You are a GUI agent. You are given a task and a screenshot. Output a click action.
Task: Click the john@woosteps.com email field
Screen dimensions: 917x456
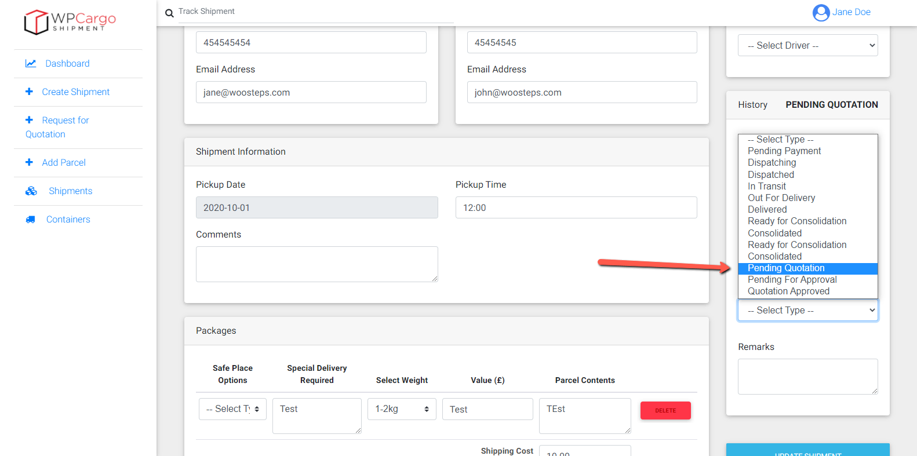(582, 92)
